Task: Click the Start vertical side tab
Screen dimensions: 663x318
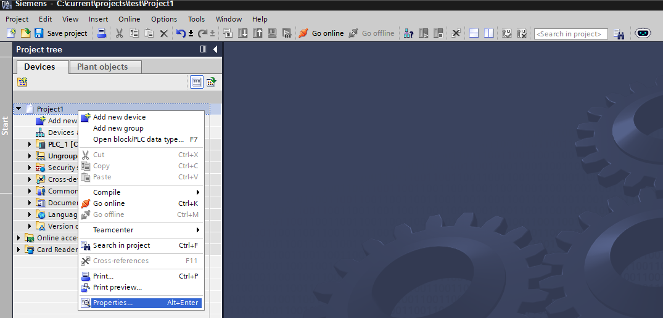Action: click(x=6, y=126)
